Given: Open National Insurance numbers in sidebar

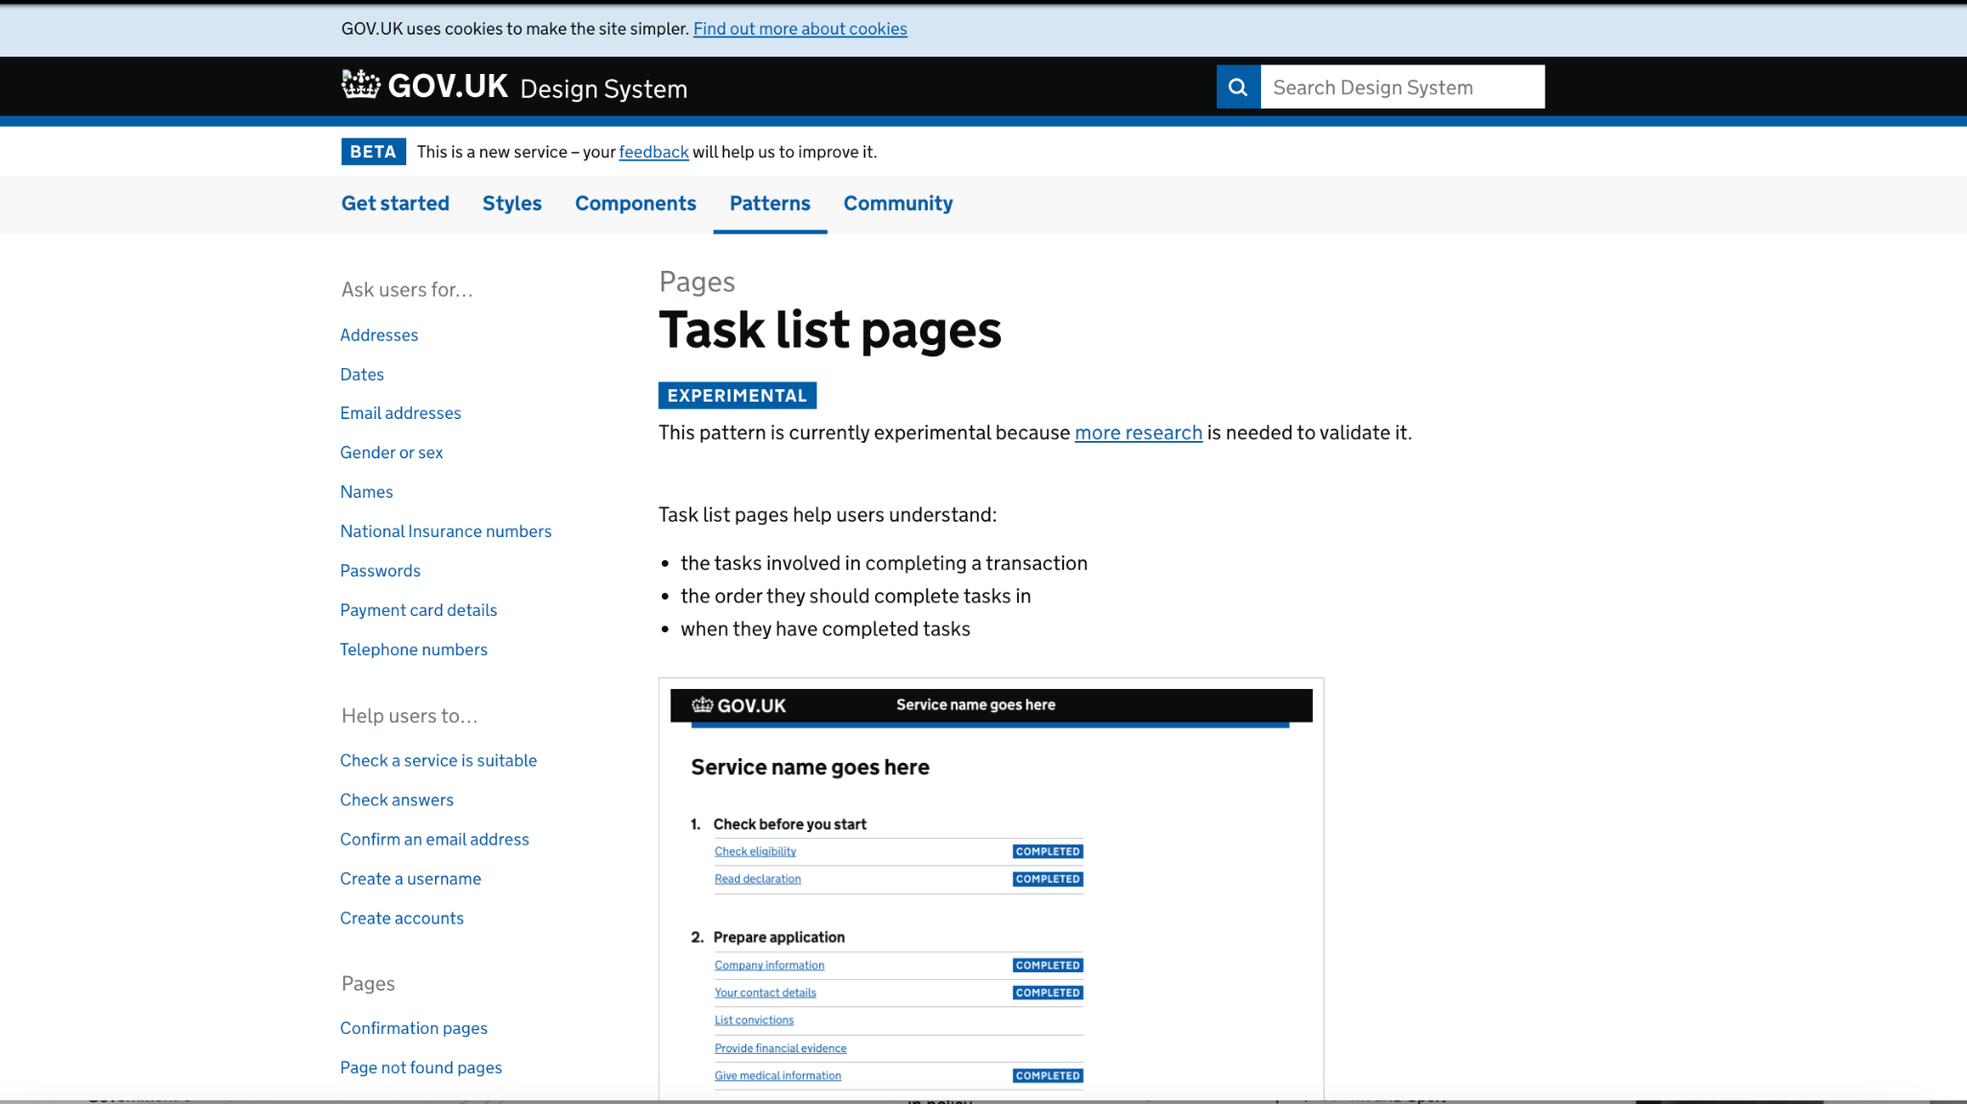Looking at the screenshot, I should pyautogui.click(x=446, y=531).
